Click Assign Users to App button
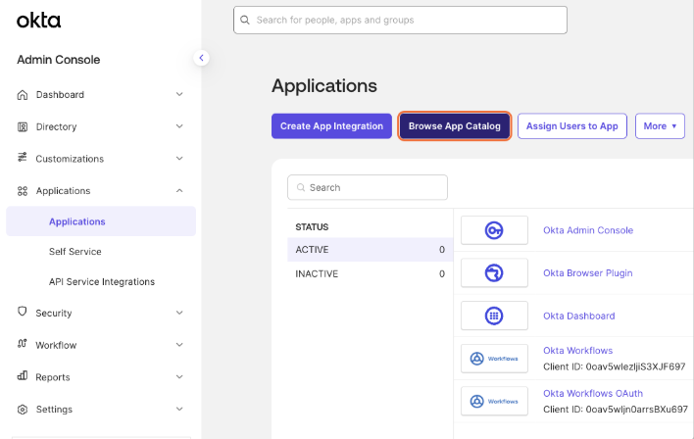Viewport: 694px width, 439px height. [571, 126]
